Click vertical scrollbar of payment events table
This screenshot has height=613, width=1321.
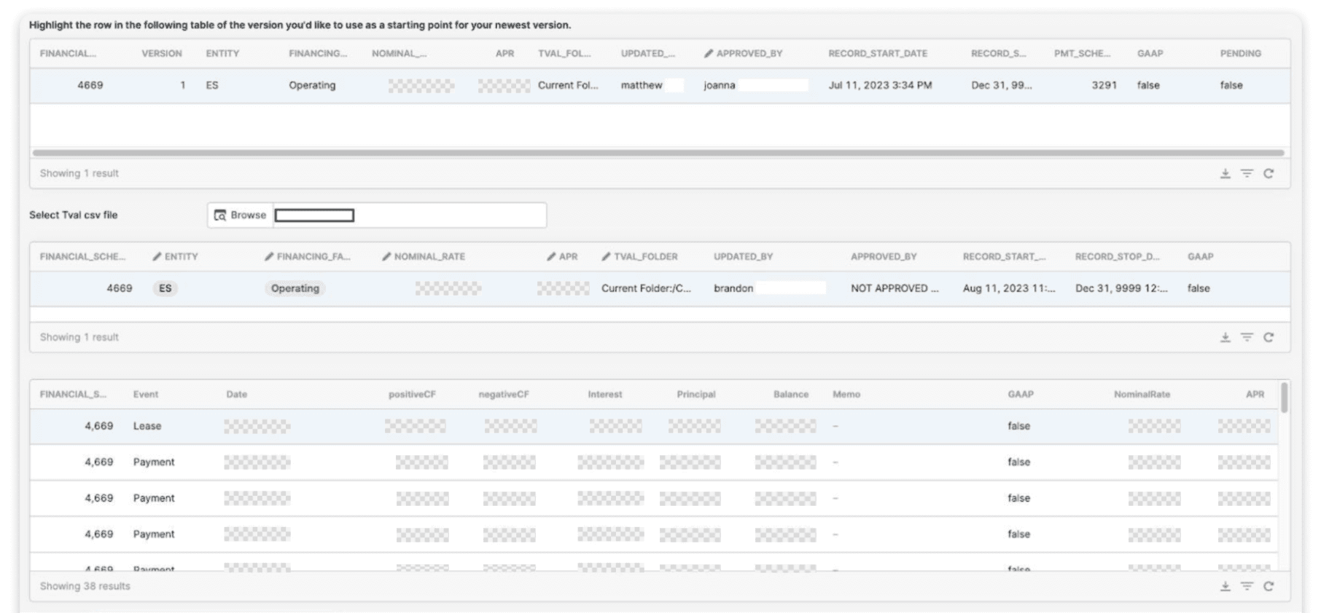[x=1284, y=398]
